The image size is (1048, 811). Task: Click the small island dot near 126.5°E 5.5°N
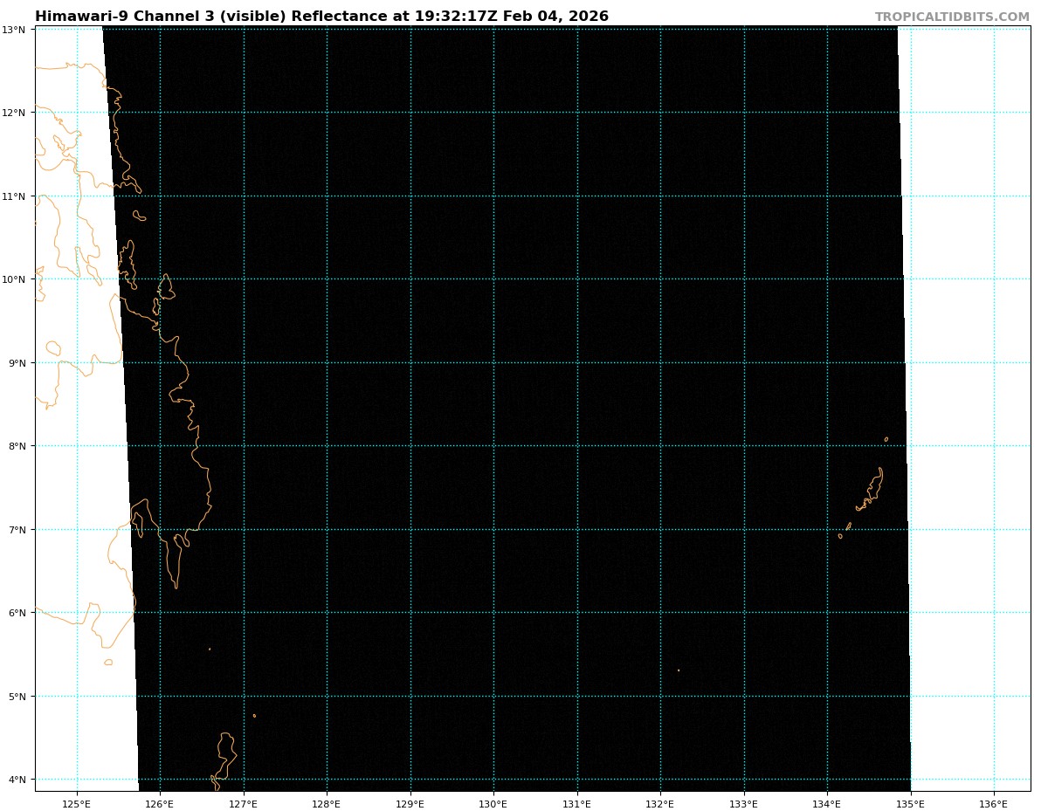click(210, 649)
